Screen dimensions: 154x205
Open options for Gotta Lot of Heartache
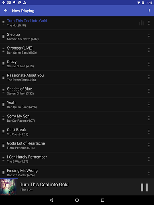point(149,145)
